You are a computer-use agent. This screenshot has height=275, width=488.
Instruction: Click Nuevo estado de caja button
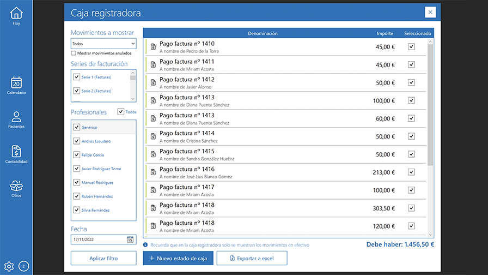point(178,258)
